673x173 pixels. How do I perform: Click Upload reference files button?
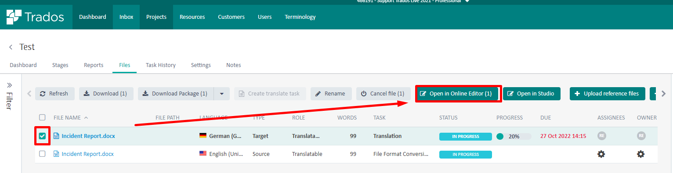[x=607, y=93]
